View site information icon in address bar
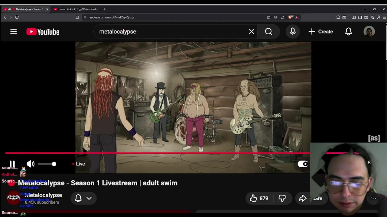 point(85,17)
